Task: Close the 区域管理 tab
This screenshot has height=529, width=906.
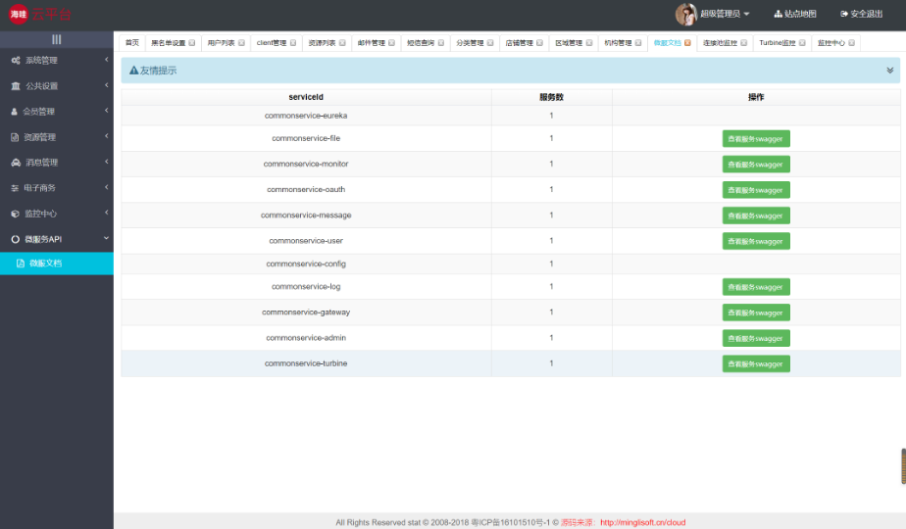Action: coord(588,43)
